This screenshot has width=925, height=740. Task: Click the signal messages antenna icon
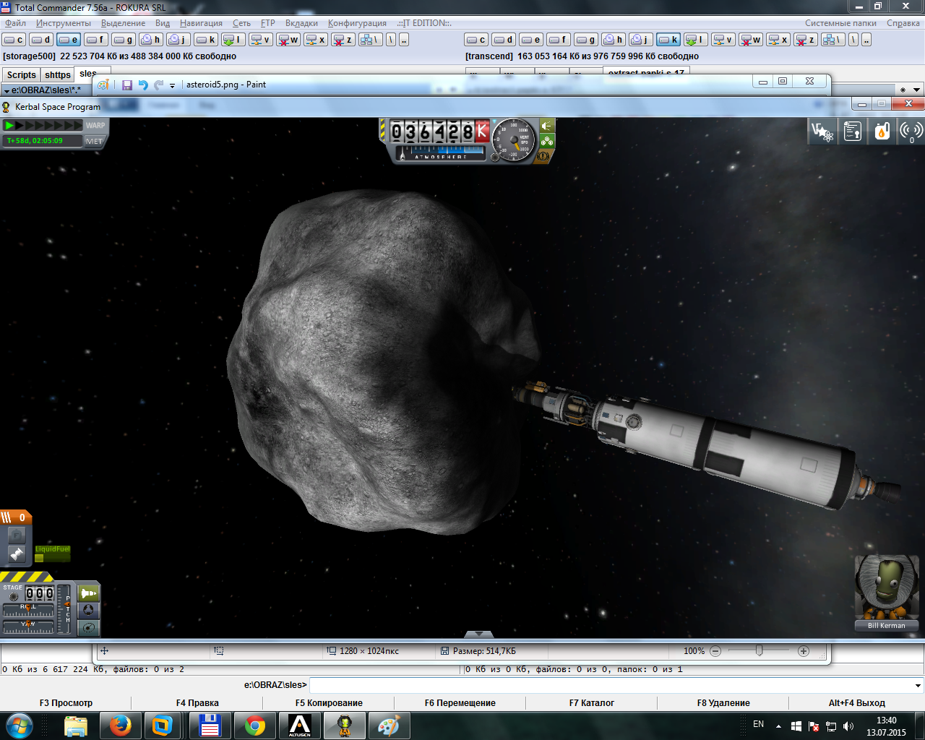point(911,132)
